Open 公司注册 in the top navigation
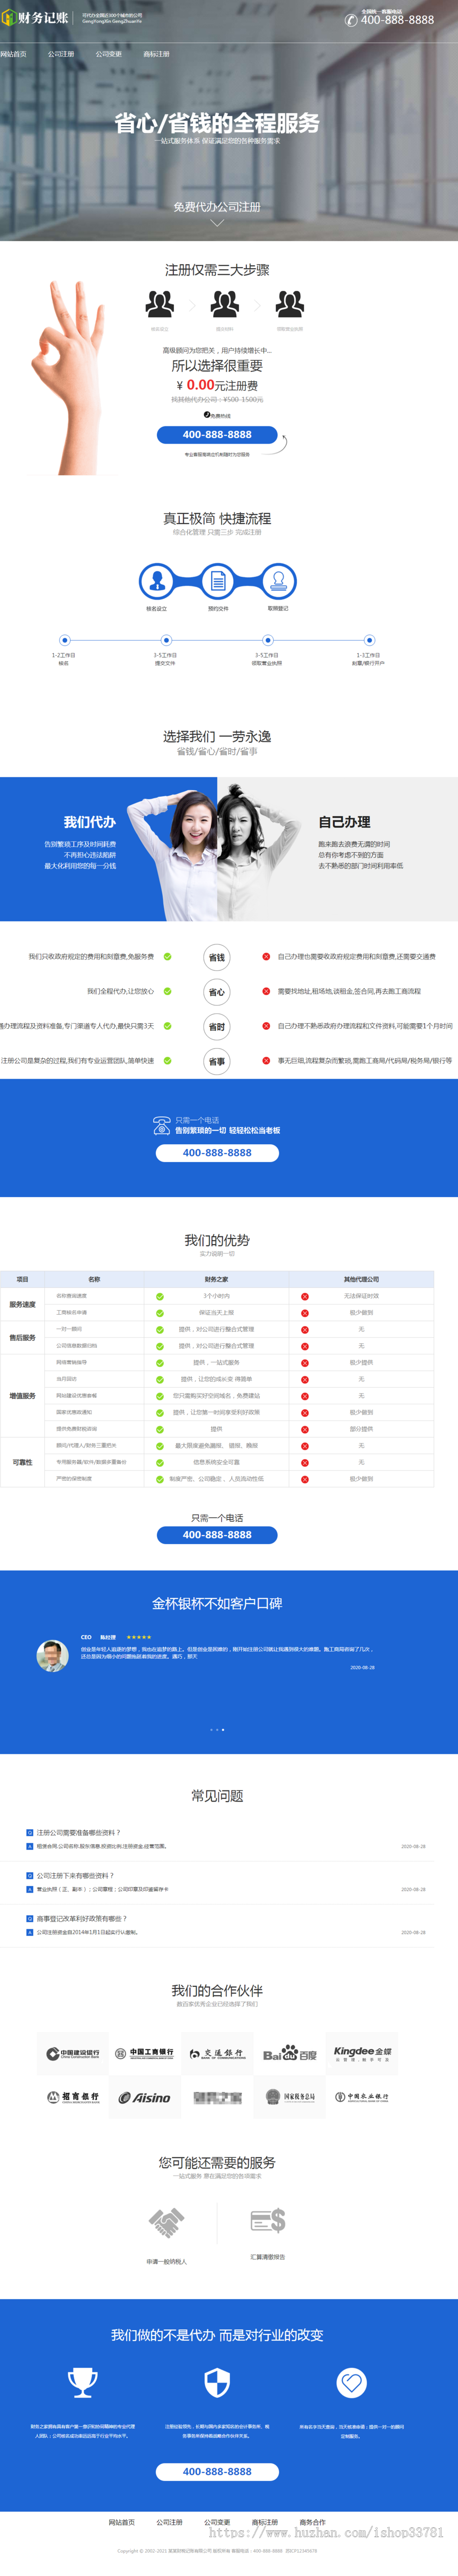This screenshot has width=458, height=2576. point(61,54)
